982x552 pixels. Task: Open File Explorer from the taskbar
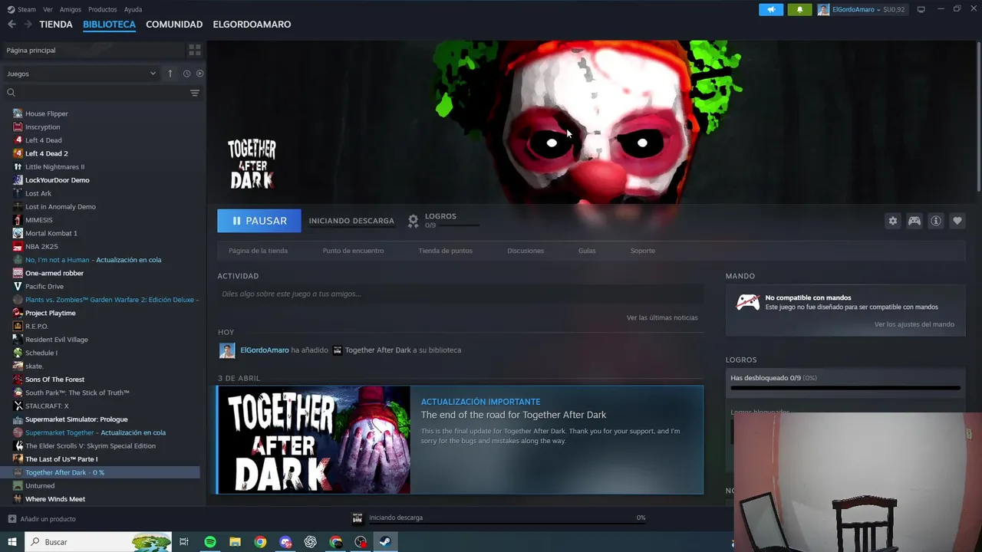(x=236, y=542)
